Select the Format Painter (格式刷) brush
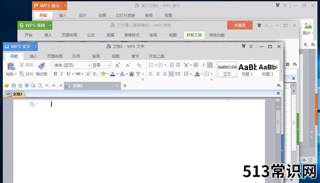The width and height of the screenshot is (320, 183). [x=42, y=66]
